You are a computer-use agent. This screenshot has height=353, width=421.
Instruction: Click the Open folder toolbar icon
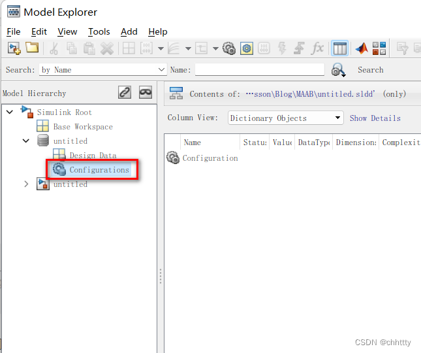click(32, 48)
